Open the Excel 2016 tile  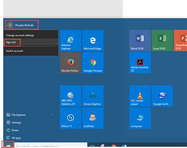(x=162, y=40)
